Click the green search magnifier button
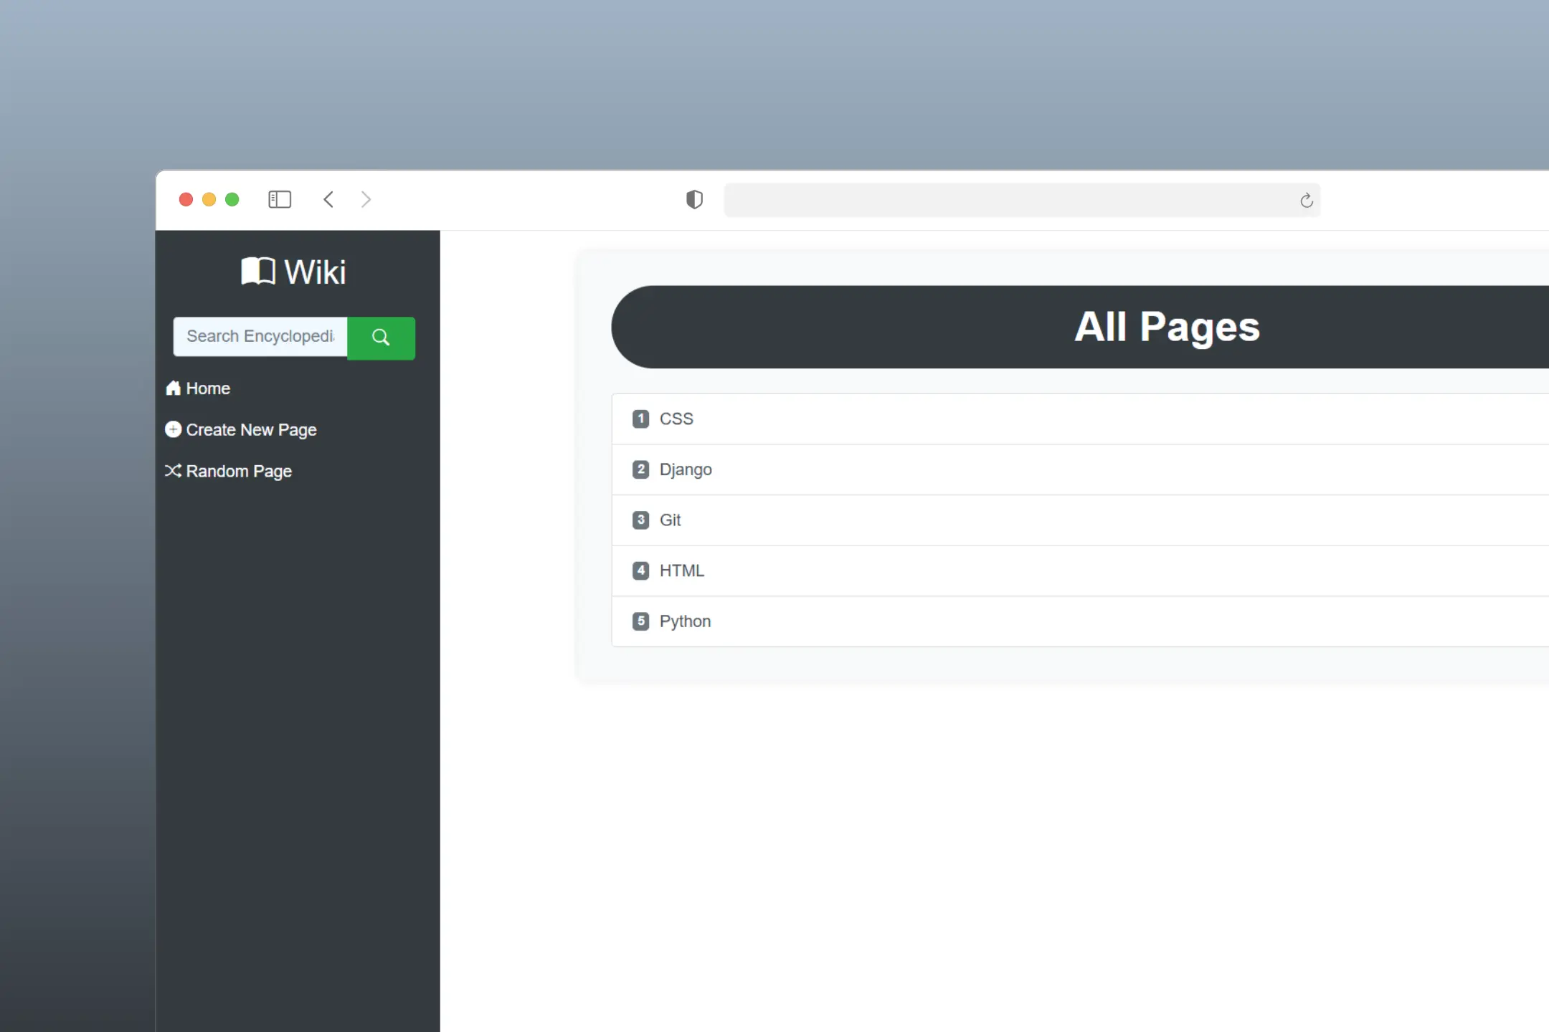This screenshot has height=1032, width=1549. [381, 338]
